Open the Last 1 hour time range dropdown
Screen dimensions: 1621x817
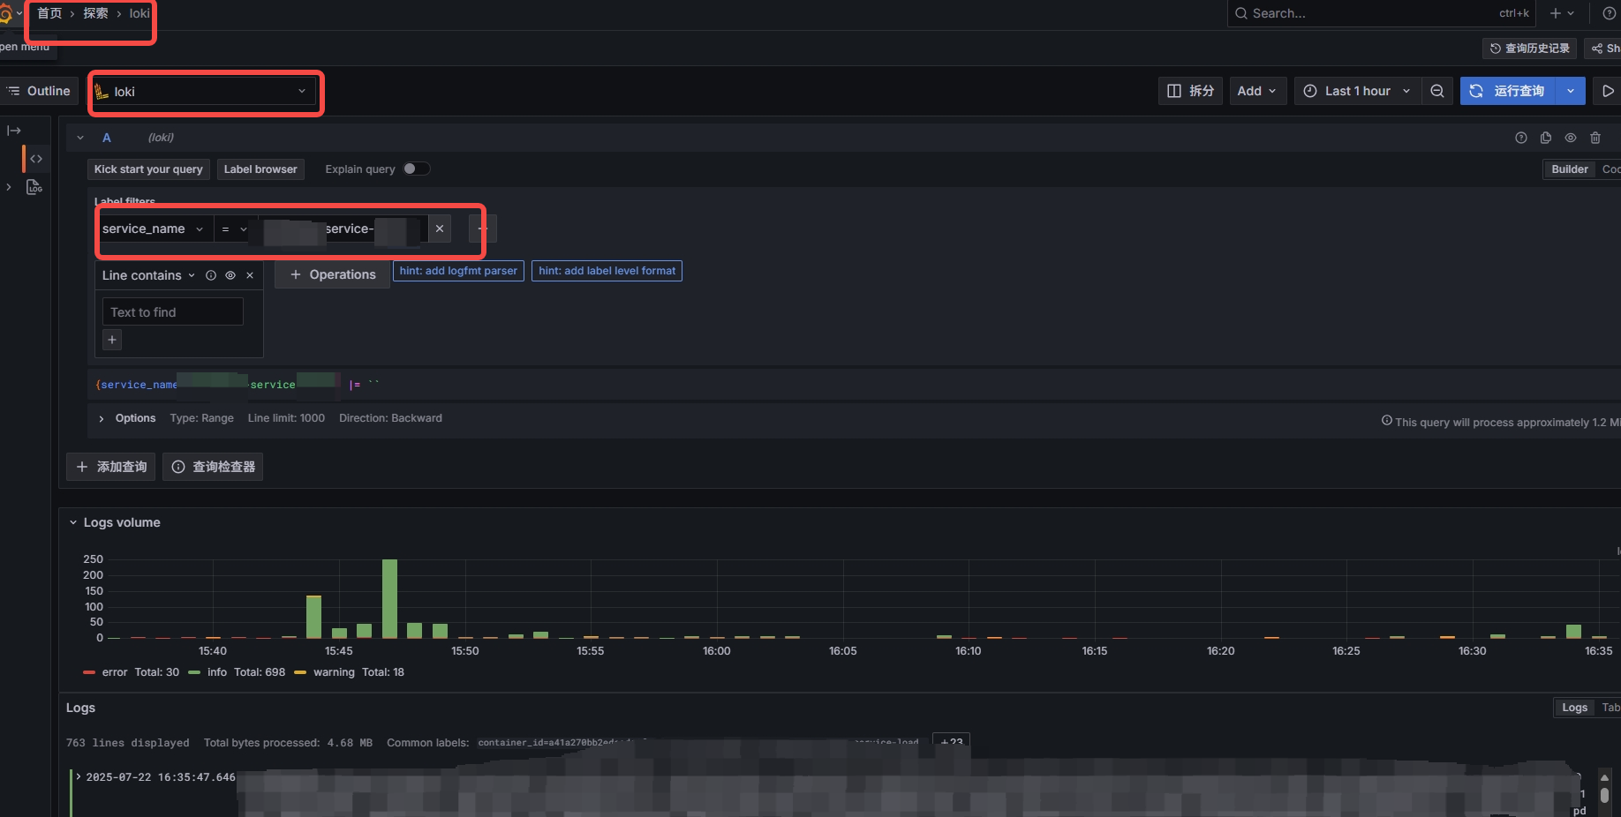click(1356, 91)
